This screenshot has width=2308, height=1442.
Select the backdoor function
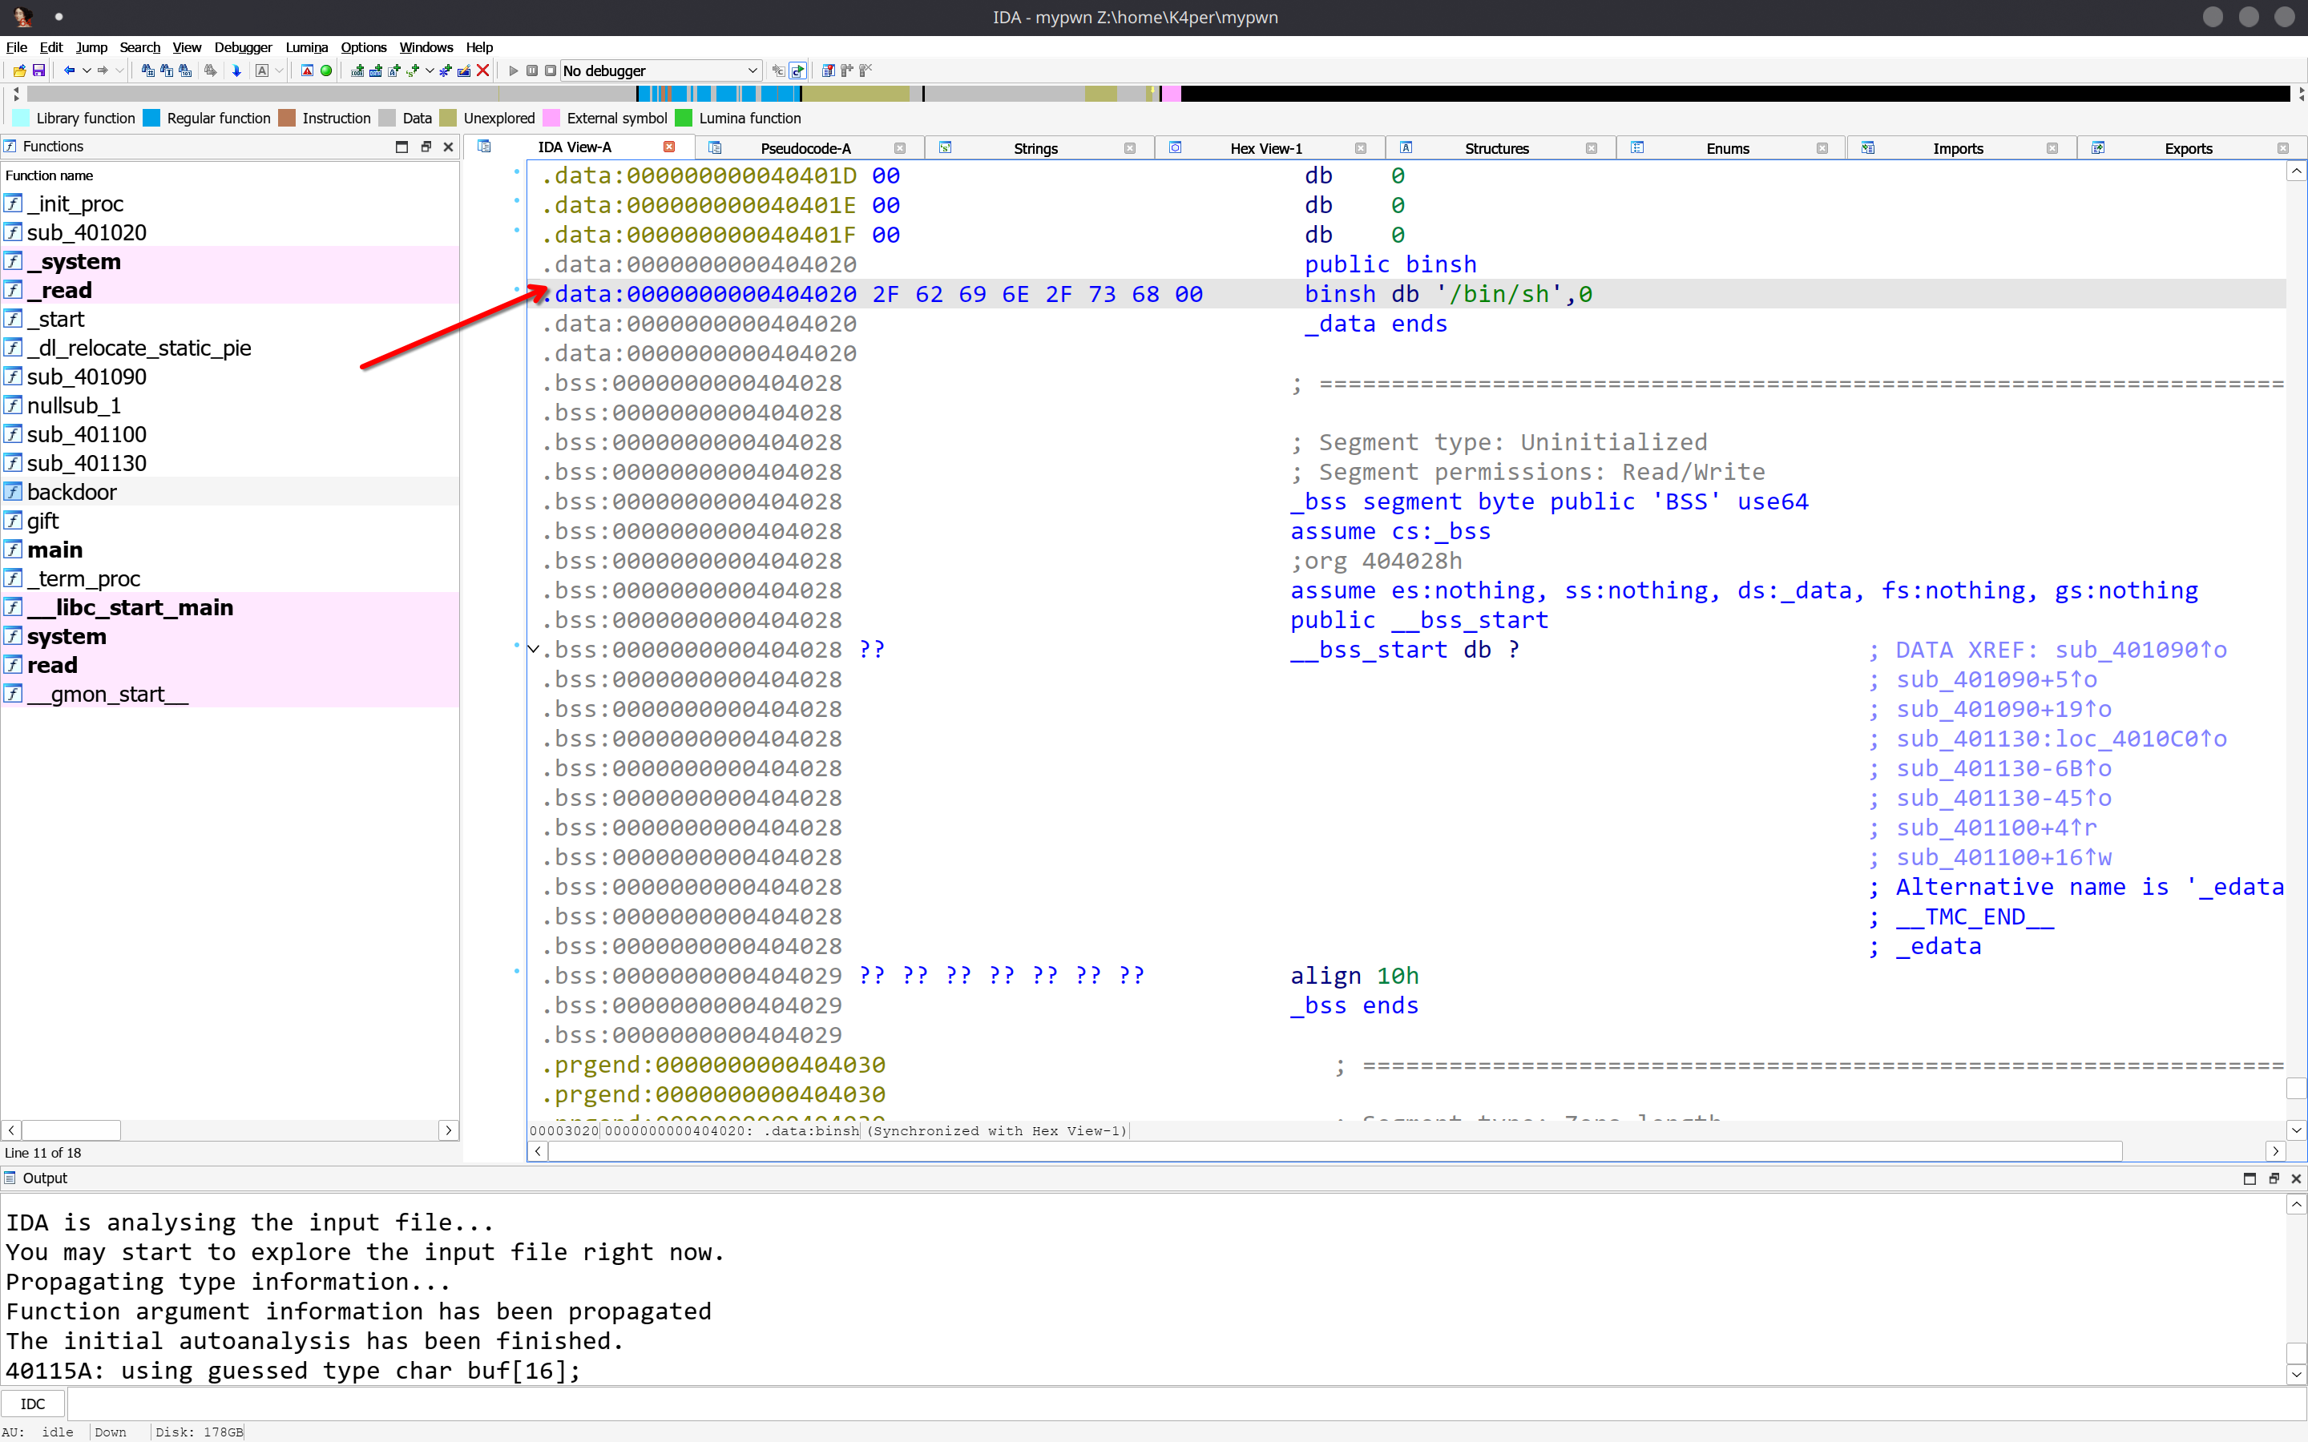tap(71, 492)
